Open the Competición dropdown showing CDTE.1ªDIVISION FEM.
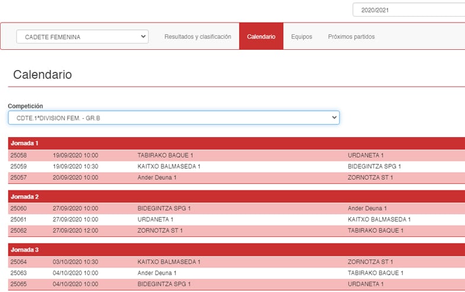 [174, 118]
